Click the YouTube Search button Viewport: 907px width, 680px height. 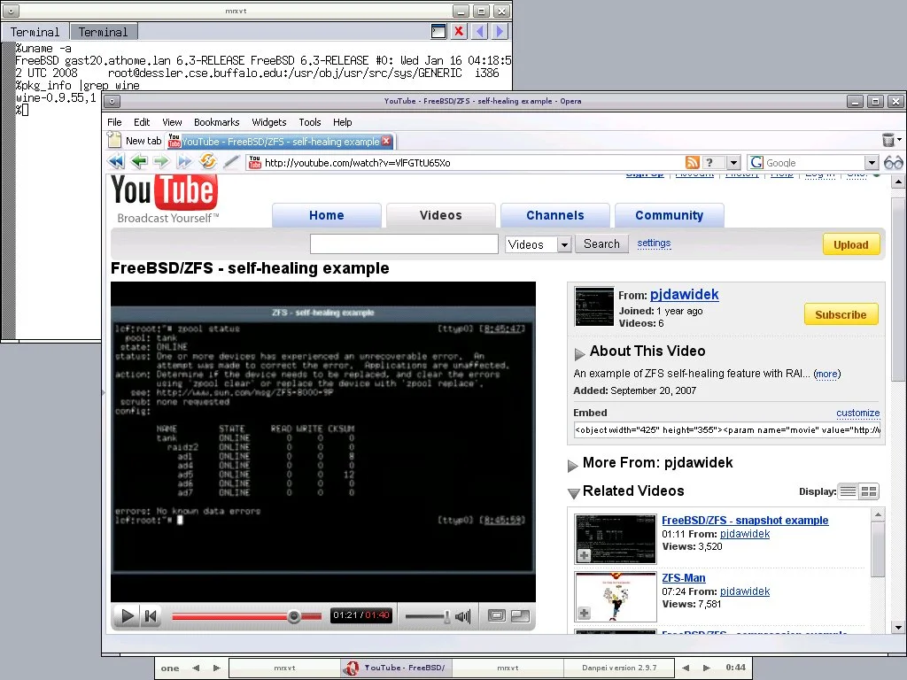[x=601, y=244]
